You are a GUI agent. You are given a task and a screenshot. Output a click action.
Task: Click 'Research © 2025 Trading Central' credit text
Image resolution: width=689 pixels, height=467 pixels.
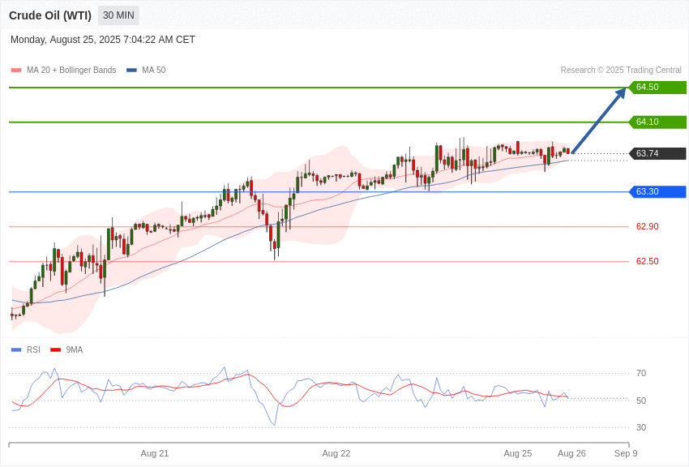[x=621, y=71]
